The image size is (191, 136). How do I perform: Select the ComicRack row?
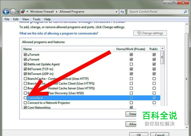coord(94,98)
